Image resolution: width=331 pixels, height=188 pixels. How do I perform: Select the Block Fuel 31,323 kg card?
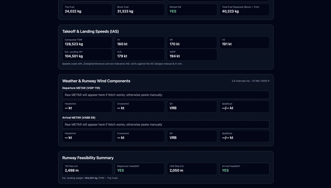tap(139, 10)
